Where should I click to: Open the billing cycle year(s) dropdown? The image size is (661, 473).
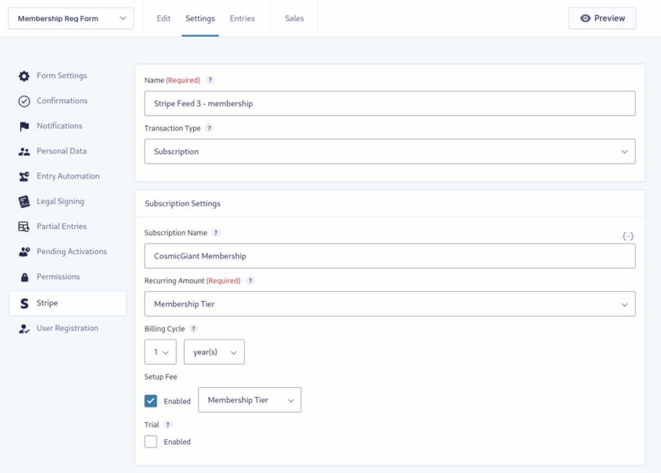coord(214,352)
